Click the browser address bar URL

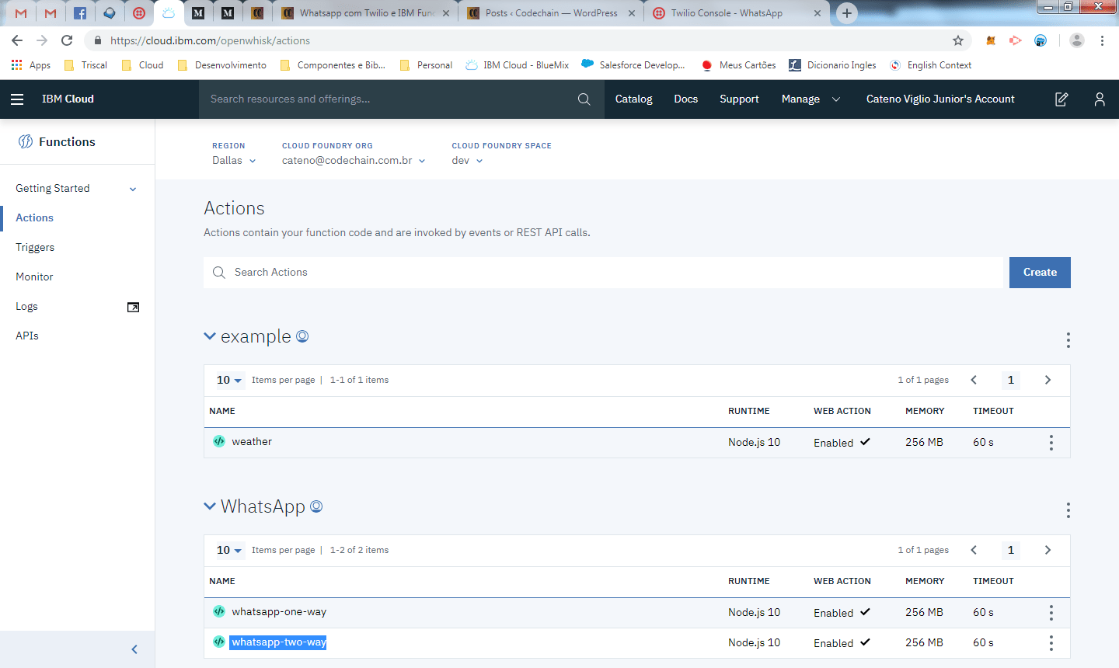coord(210,40)
